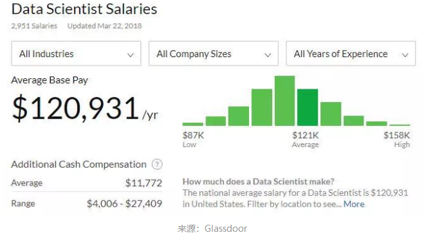Screen dimensions: 424x244
Task: Click the lowest salary bar above $87K
Action: pyautogui.click(x=193, y=124)
